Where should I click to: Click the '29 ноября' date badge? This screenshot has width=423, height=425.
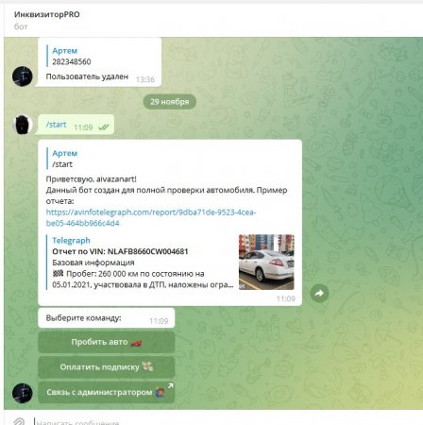tap(170, 102)
